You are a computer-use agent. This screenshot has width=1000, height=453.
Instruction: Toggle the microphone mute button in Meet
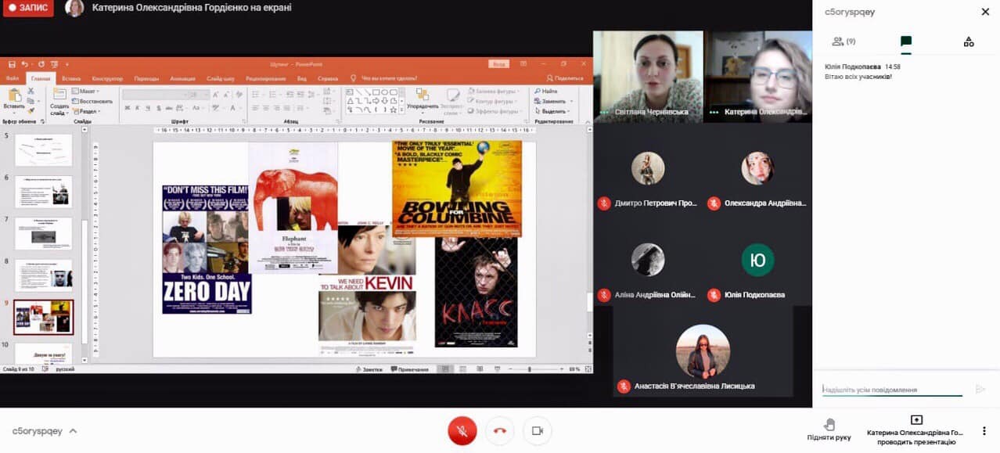462,430
